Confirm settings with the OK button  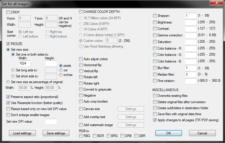click(169, 133)
